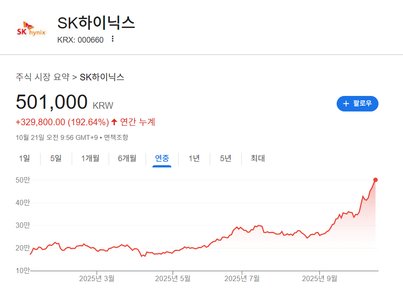Click the SK하이닉스 title heading

click(x=96, y=23)
